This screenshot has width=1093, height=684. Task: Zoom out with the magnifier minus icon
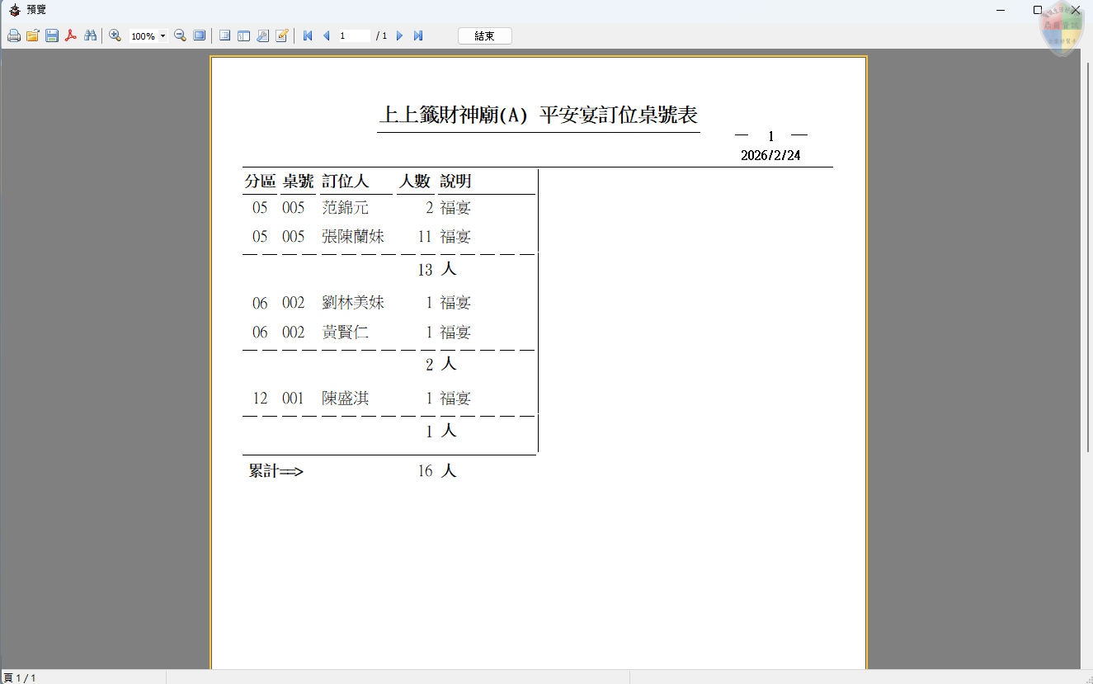(x=180, y=36)
